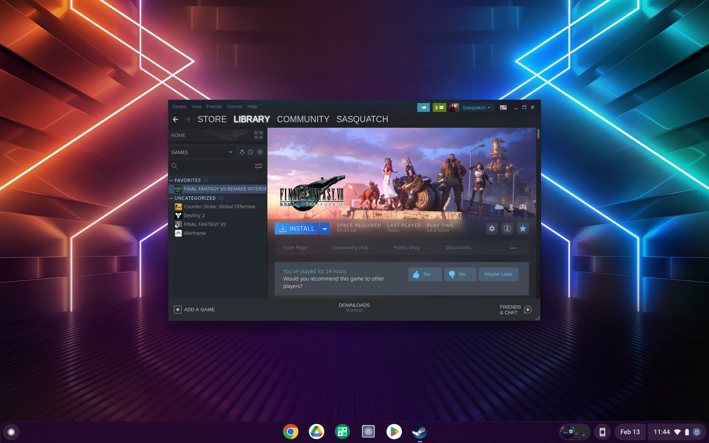The height and width of the screenshot is (443, 709).
Task: Click Maybe Later on the recommendation prompt
Action: tap(498, 274)
